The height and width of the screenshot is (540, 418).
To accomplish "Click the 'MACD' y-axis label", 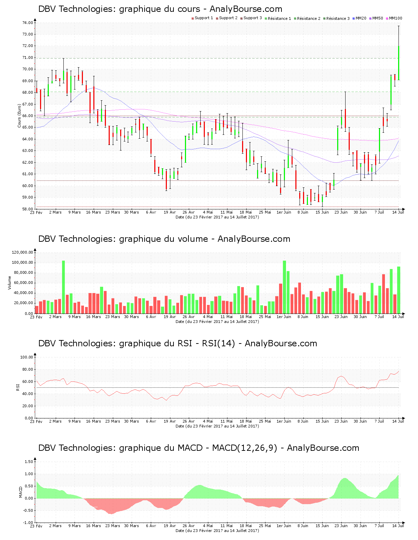I will tap(21, 492).
